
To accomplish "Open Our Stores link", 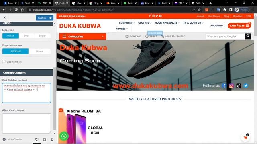I will click(x=214, y=16).
